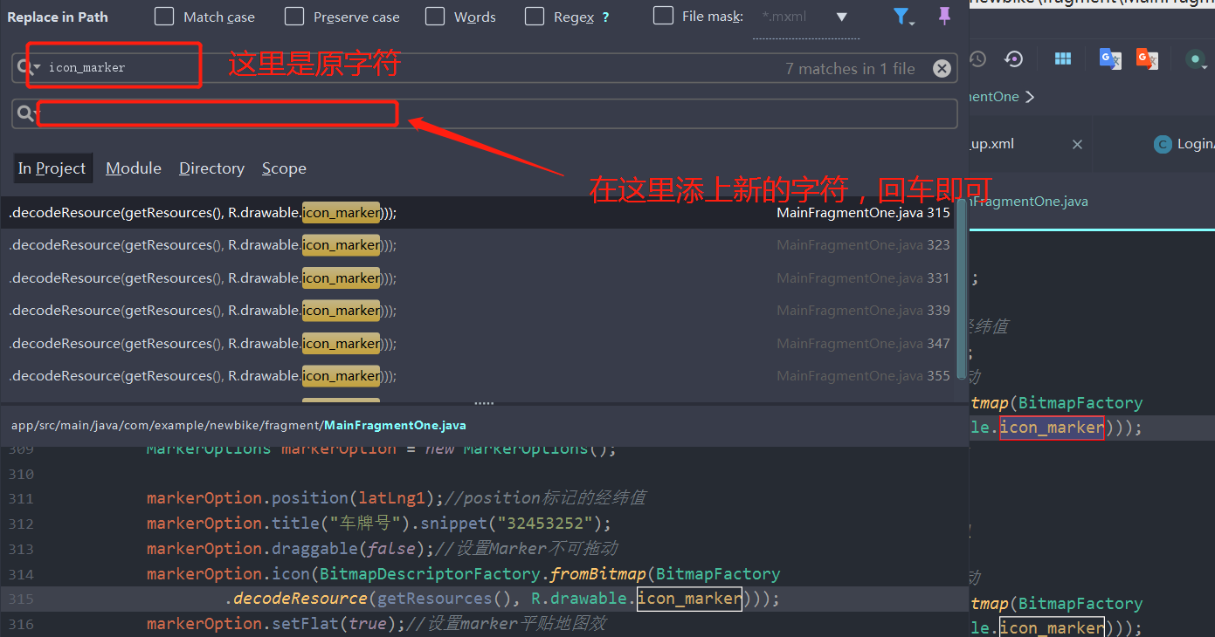The image size is (1215, 637).
Task: Check the Regex option
Action: (534, 17)
